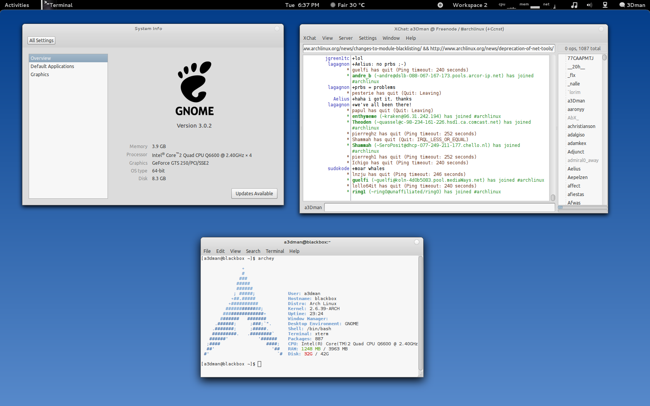Open the terminal's File menu
Screen dimensions: 650x406
coord(207,251)
